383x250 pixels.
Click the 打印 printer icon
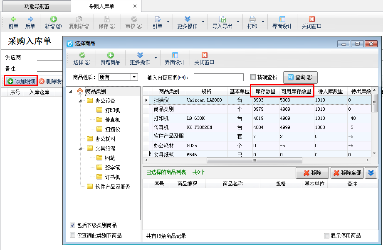tap(252, 19)
